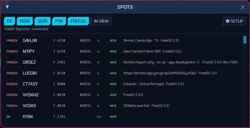This screenshot has height=128, width=250.
Task: Click comment 'Bernie, Cambridge · TX'
Action: pos(141,40)
